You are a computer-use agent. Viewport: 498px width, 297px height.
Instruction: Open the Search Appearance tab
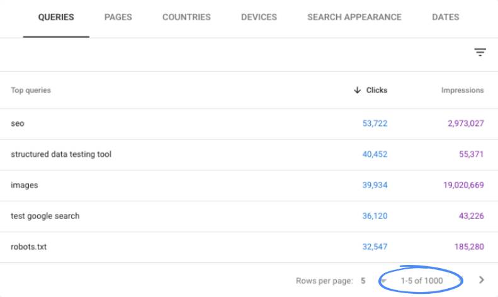[x=354, y=18]
